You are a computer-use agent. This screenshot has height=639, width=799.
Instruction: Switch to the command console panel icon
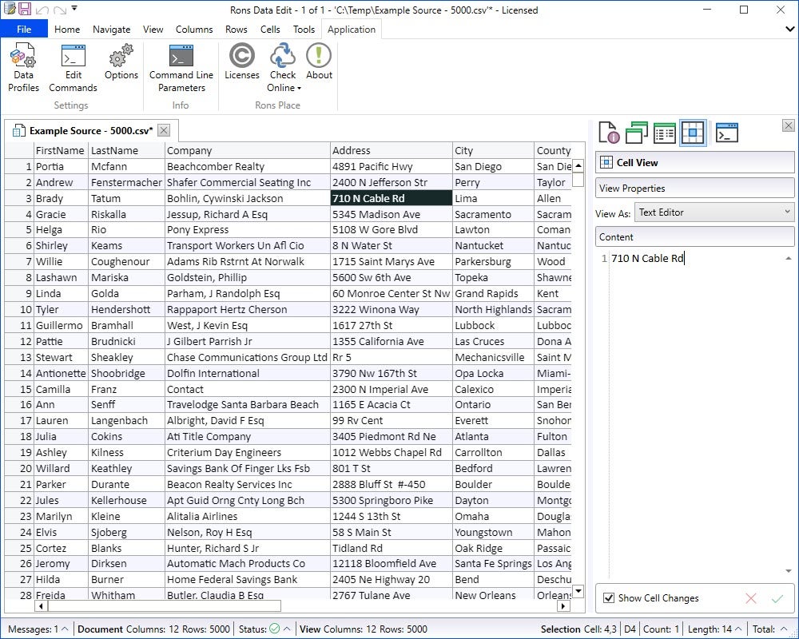(726, 133)
